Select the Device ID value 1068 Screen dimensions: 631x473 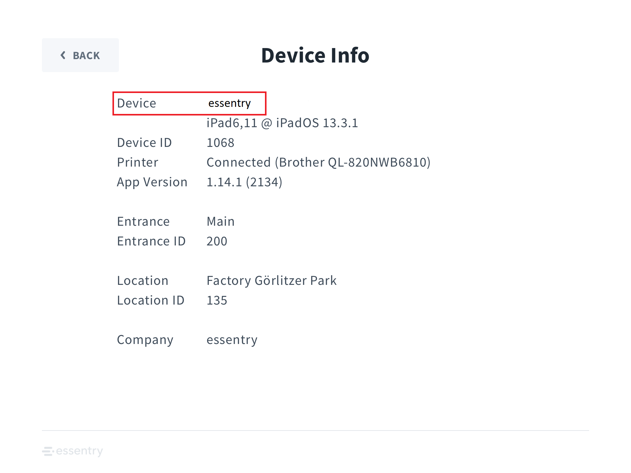point(220,143)
